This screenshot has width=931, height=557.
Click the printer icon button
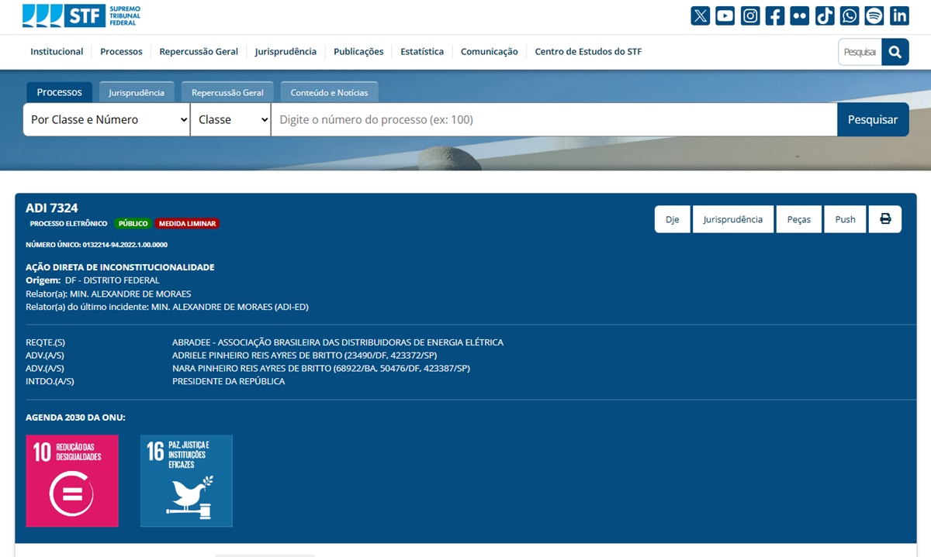tap(885, 219)
